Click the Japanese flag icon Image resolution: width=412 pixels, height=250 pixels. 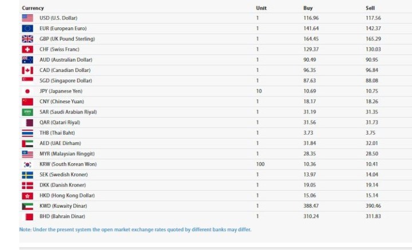tap(27, 91)
